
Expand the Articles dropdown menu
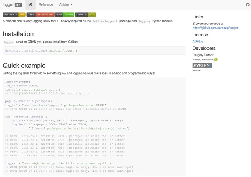[x=66, y=5]
